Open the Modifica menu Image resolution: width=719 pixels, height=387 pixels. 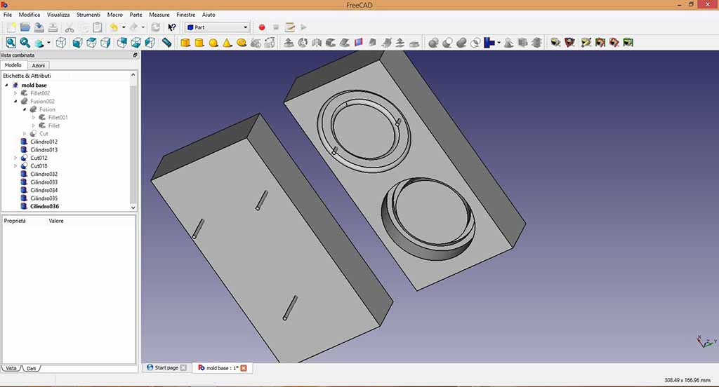click(29, 15)
